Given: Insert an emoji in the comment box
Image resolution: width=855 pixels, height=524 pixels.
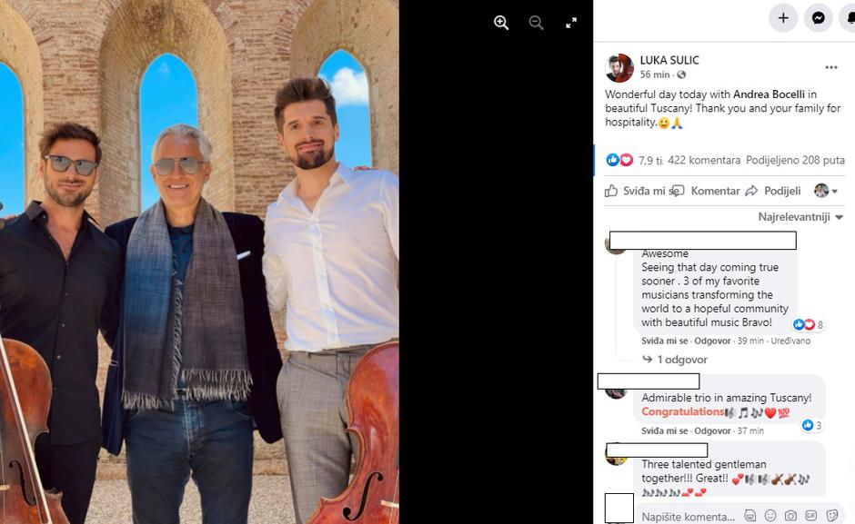Looking at the screenshot, I should pos(769,515).
